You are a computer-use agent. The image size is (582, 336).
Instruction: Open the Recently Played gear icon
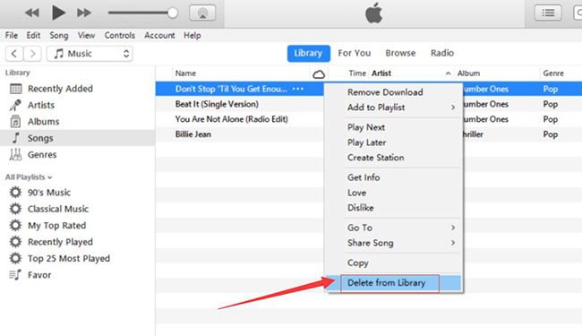15,242
